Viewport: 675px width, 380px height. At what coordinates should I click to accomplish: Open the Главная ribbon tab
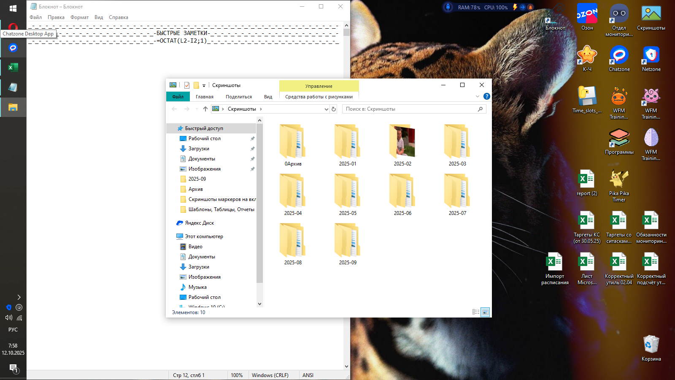tap(205, 97)
